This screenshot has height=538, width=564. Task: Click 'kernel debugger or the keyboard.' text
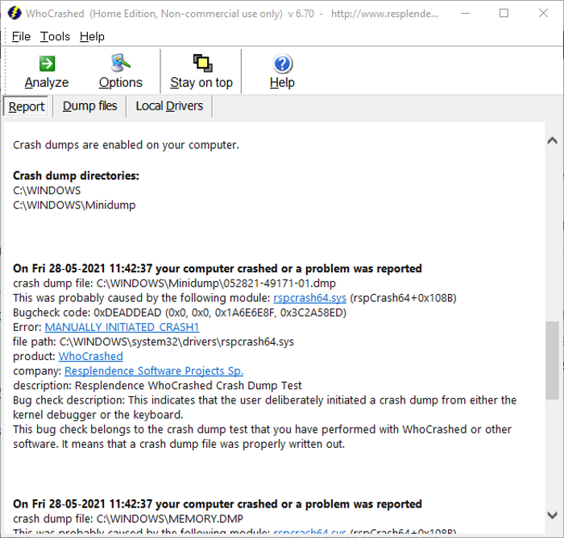click(98, 415)
